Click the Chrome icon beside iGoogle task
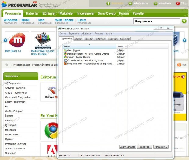189x160 pixels. [x=65, y=57]
